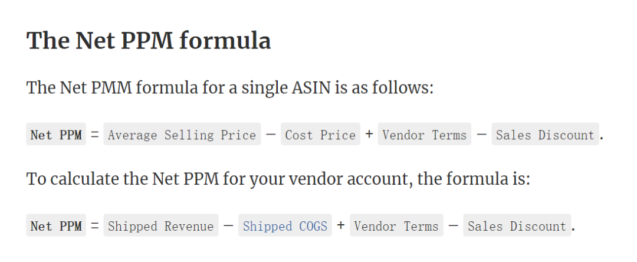Click the plus sign after Cost Price
The image size is (637, 262).
coord(369,135)
